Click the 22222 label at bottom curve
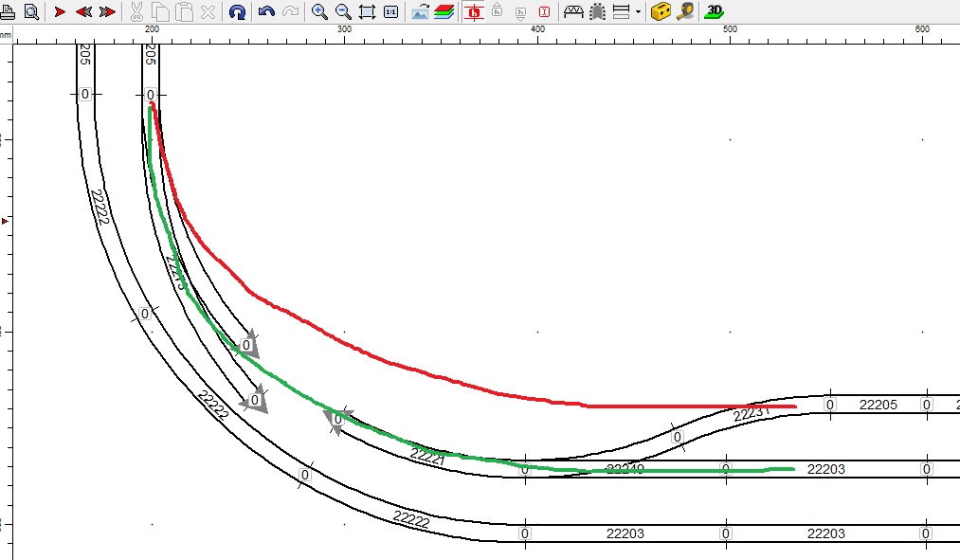 pyautogui.click(x=410, y=519)
